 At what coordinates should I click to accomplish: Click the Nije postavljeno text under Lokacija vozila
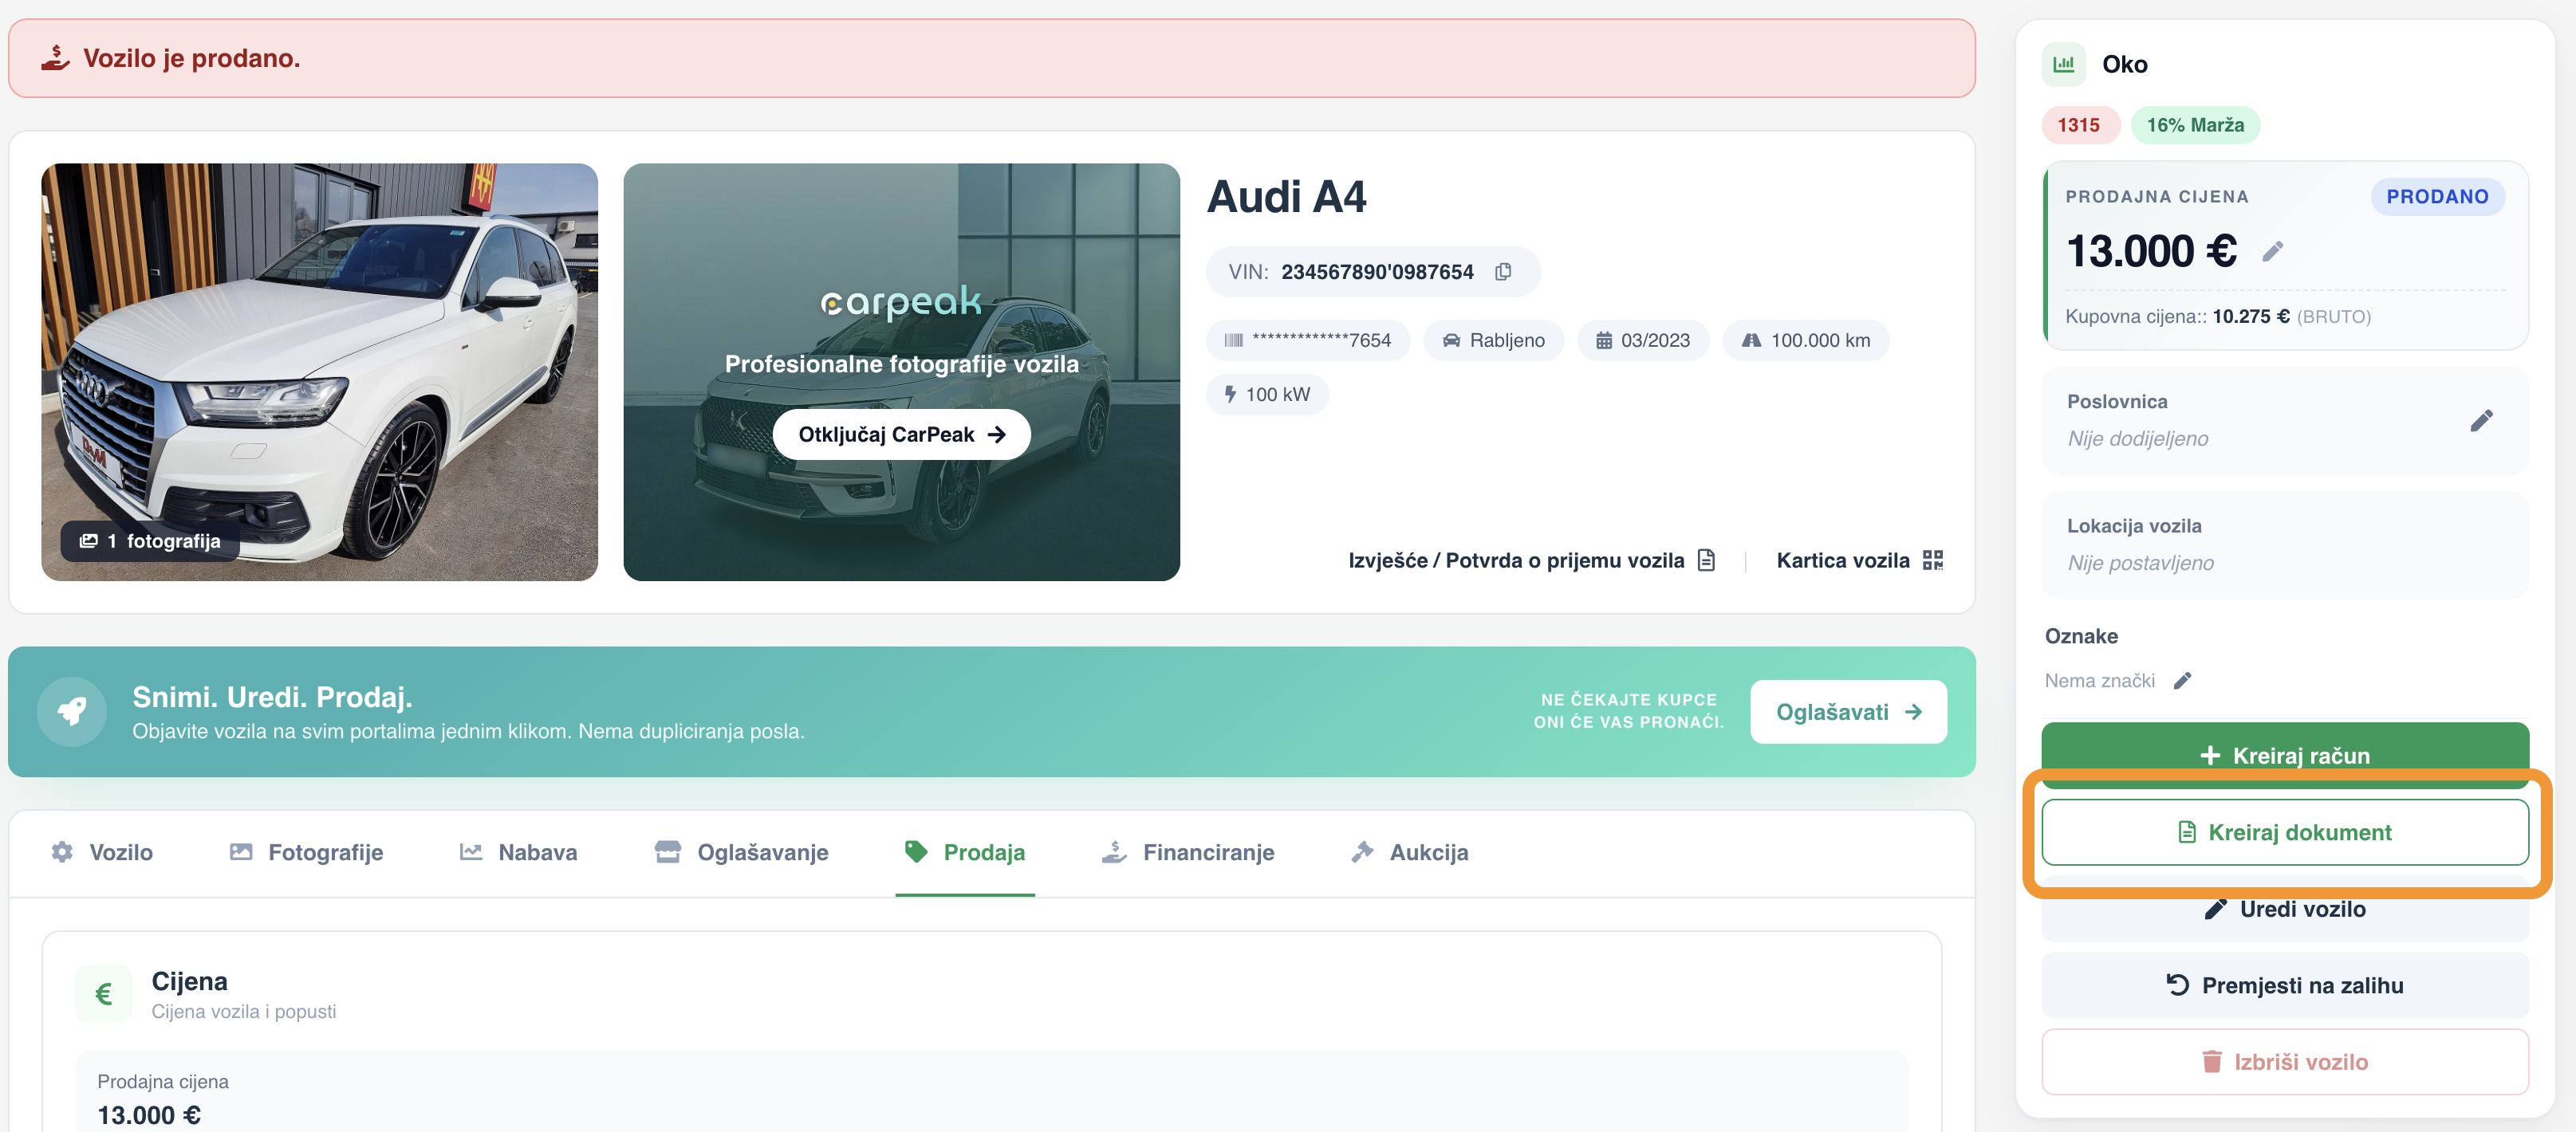[x=2141, y=563]
